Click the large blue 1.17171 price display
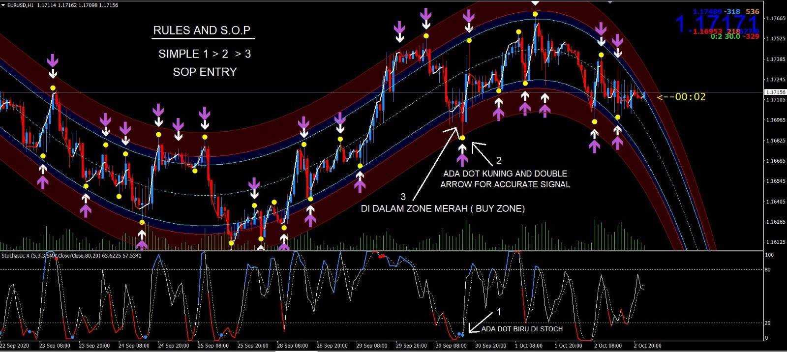 coord(717,24)
